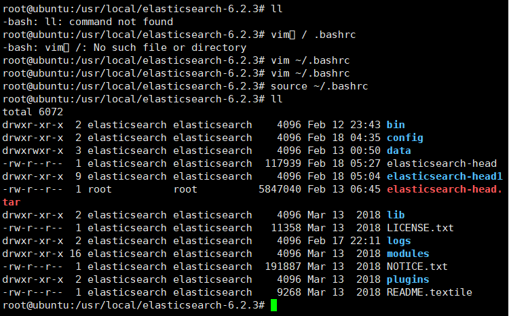Click the timestamp 00:50 on data row
The image size is (509, 316).
tap(365, 151)
